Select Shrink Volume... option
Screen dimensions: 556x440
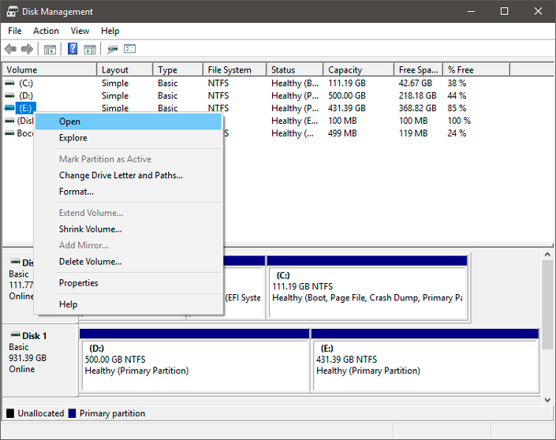(129, 229)
